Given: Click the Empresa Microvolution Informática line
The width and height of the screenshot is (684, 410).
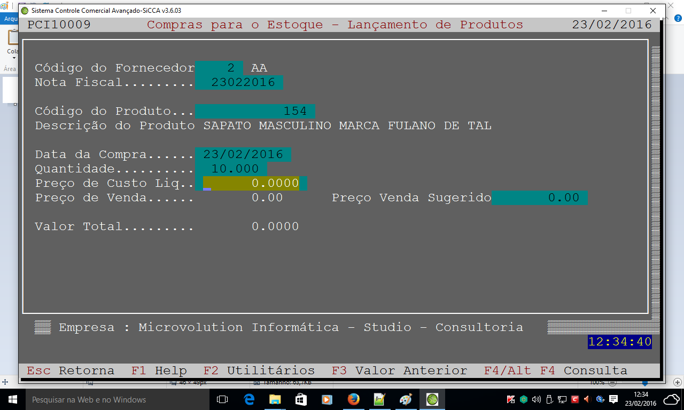Looking at the screenshot, I should click(291, 327).
